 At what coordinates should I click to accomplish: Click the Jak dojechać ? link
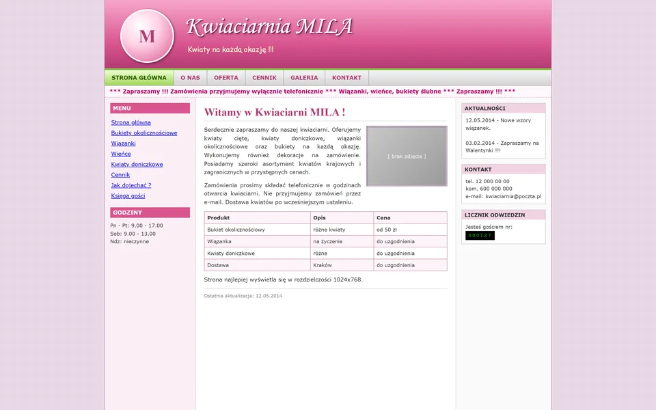tap(131, 185)
